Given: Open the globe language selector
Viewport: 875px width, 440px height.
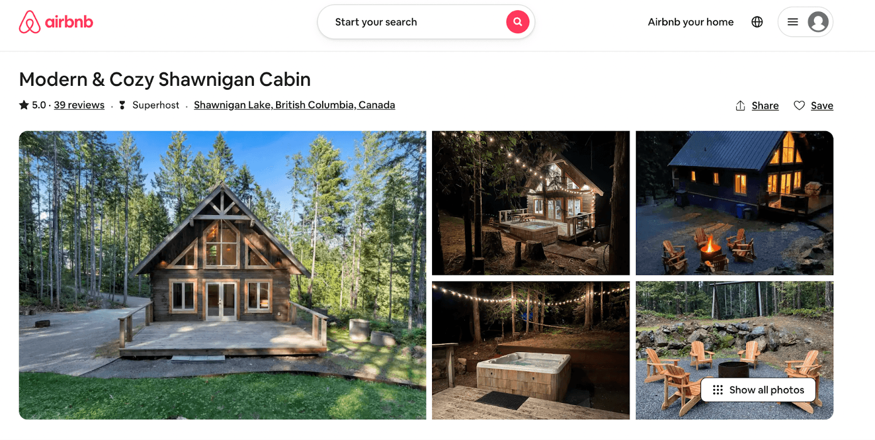Looking at the screenshot, I should 757,22.
